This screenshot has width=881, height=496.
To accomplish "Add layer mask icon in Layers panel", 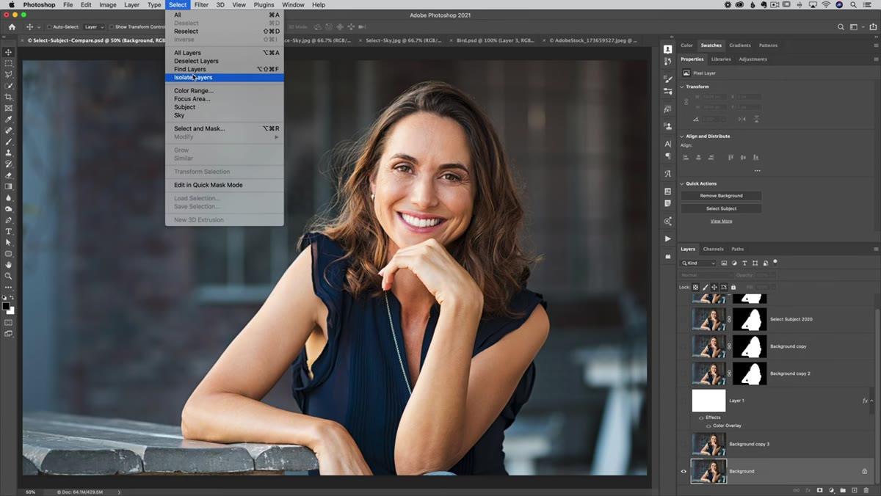I will pyautogui.click(x=819, y=489).
